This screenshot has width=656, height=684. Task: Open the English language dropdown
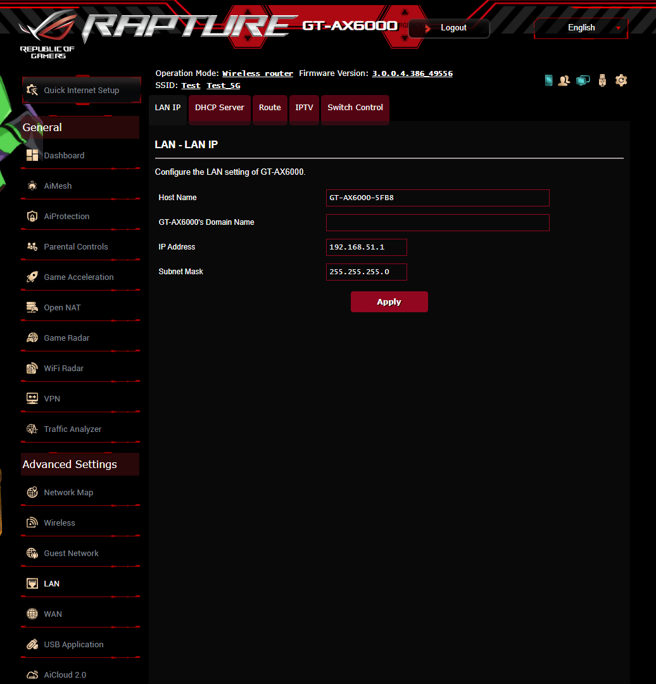pyautogui.click(x=581, y=28)
